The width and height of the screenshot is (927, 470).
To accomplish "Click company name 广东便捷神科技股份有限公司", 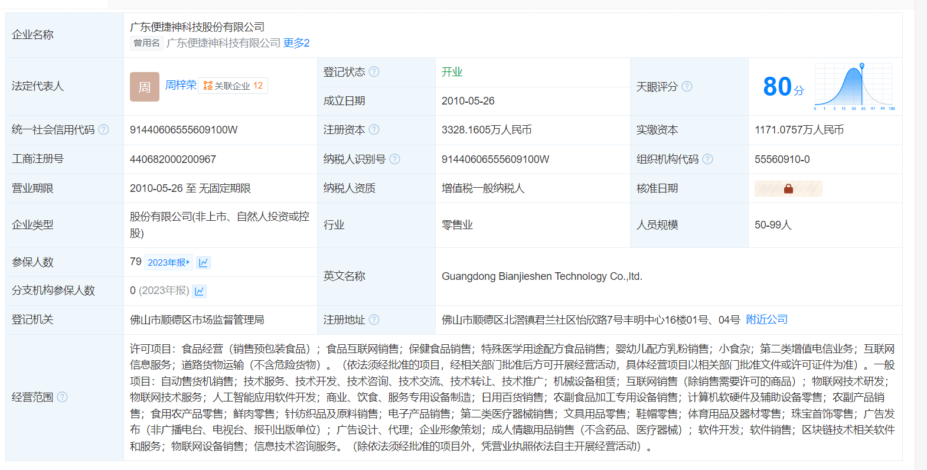I will (x=197, y=27).
